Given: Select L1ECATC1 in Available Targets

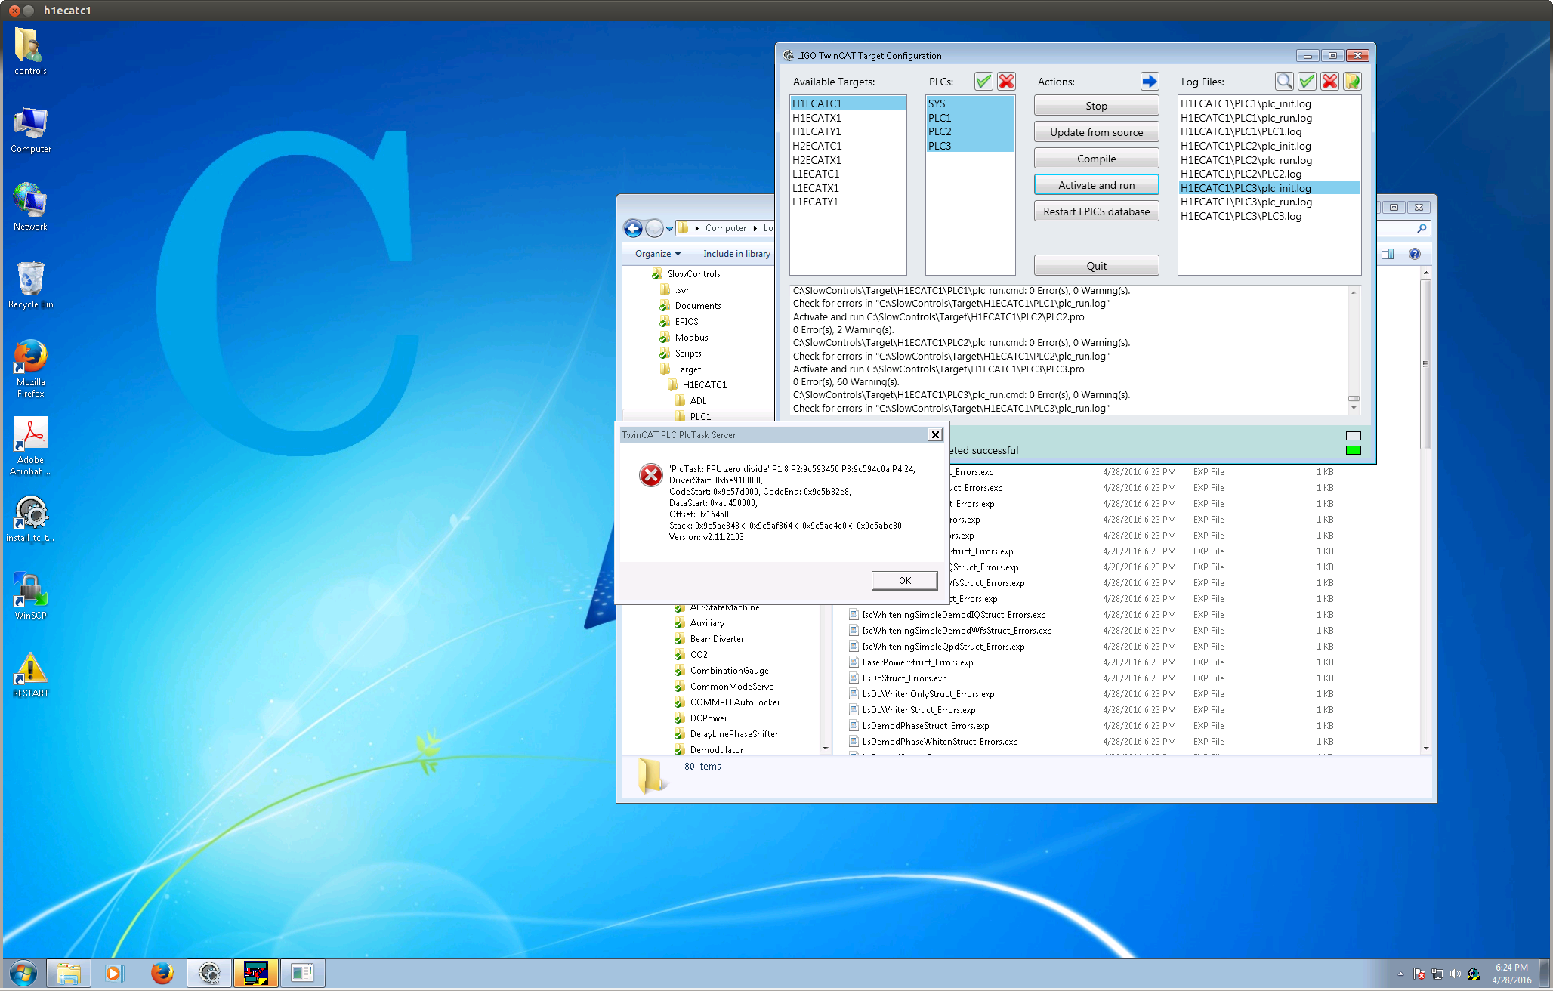Looking at the screenshot, I should (848, 174).
